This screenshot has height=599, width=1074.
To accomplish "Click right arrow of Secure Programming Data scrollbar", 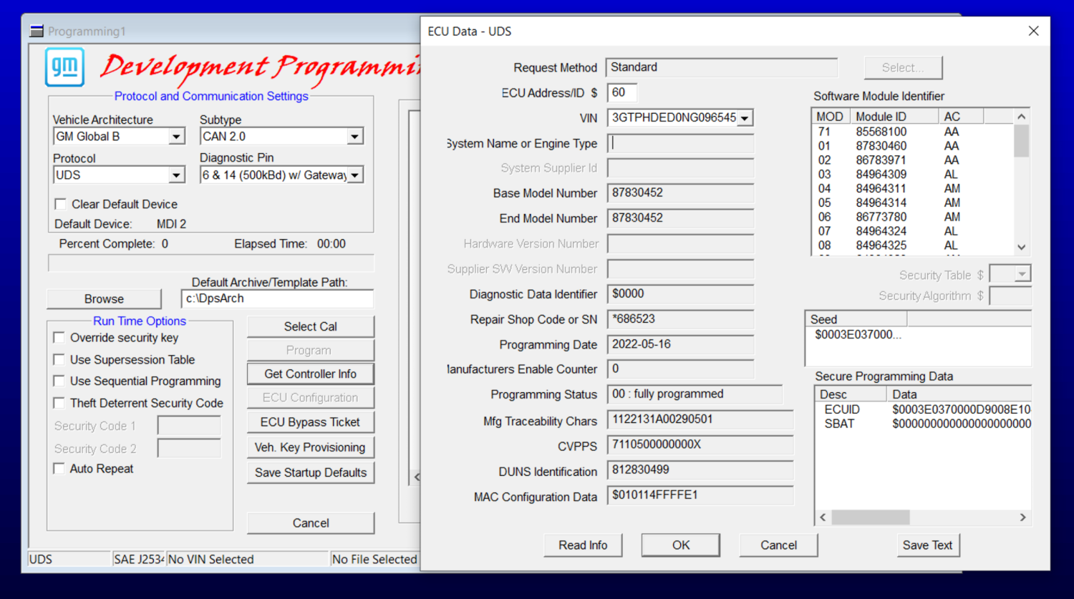I will tap(1022, 517).
